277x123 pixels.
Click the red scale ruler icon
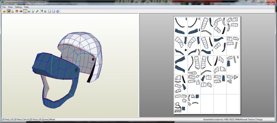(17, 11)
